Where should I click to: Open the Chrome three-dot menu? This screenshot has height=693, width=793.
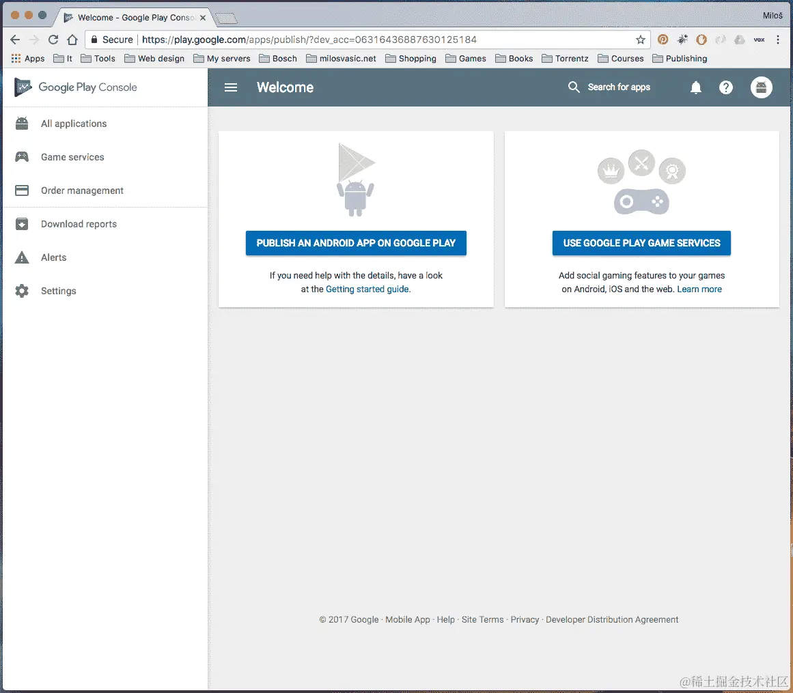pos(778,40)
